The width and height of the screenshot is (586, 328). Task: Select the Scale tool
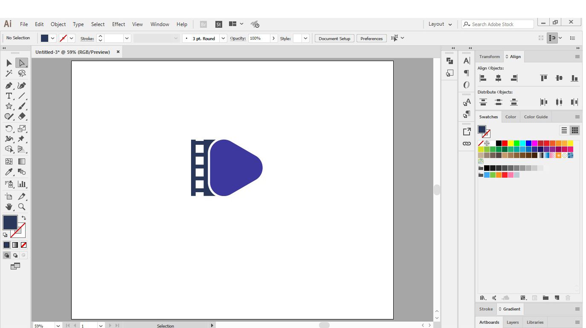click(22, 128)
